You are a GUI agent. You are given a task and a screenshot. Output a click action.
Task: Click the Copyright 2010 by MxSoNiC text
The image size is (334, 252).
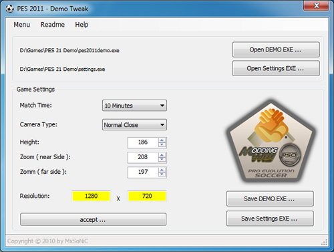[x=47, y=241]
